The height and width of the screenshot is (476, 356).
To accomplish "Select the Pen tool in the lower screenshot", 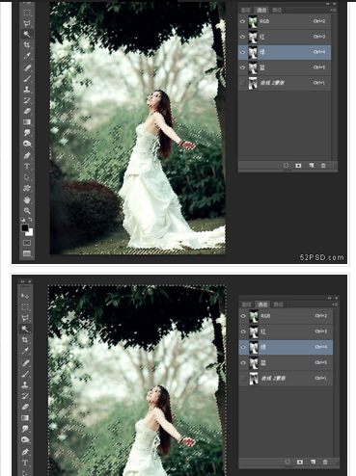I will point(25,452).
